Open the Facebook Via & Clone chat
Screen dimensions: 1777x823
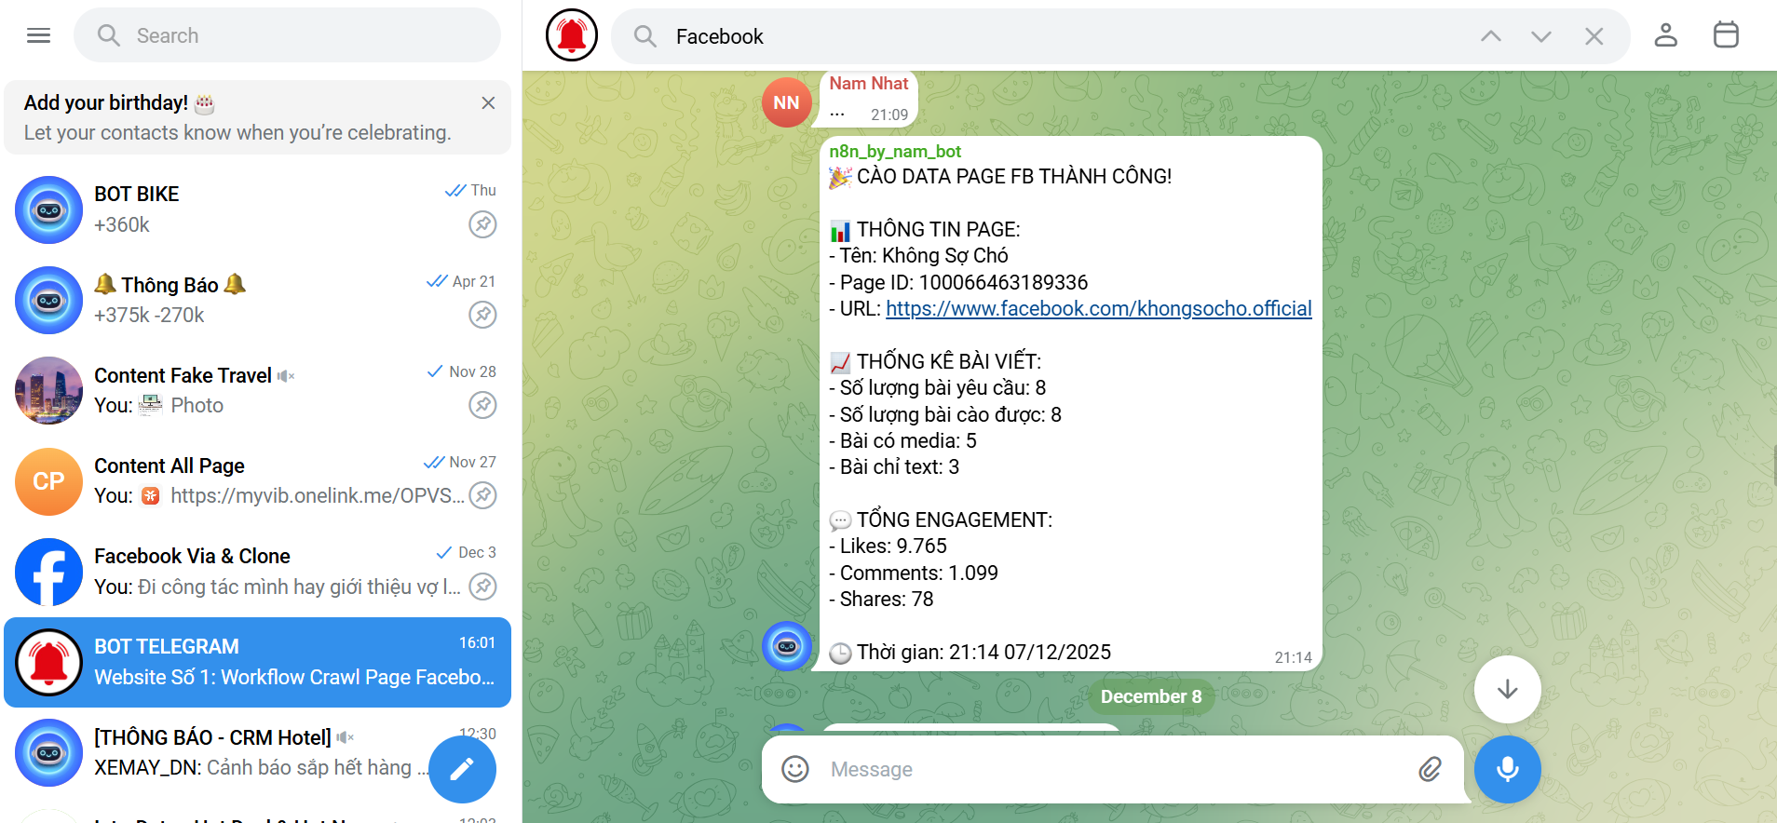pos(257,571)
